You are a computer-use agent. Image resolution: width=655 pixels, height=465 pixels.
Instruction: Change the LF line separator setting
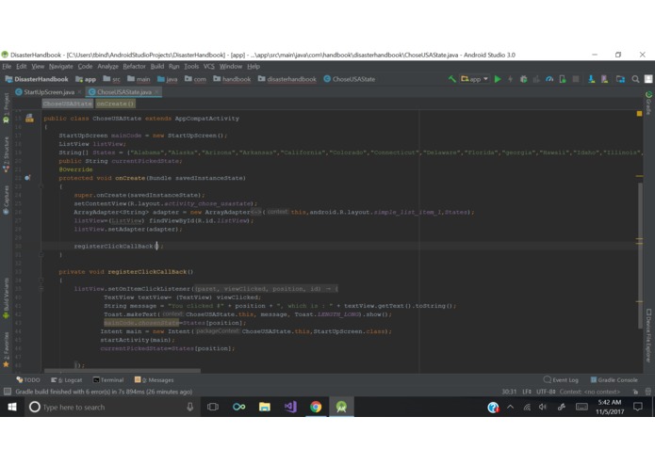coord(526,392)
